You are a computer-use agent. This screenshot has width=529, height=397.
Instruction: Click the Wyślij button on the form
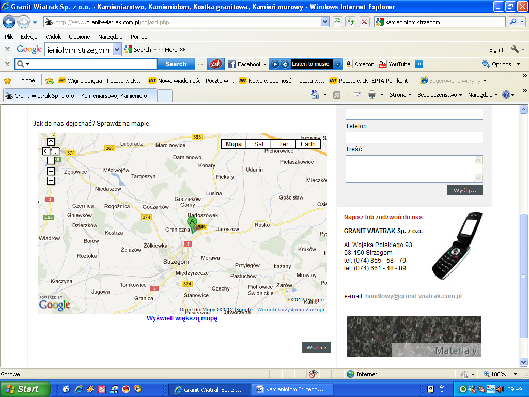(x=465, y=190)
